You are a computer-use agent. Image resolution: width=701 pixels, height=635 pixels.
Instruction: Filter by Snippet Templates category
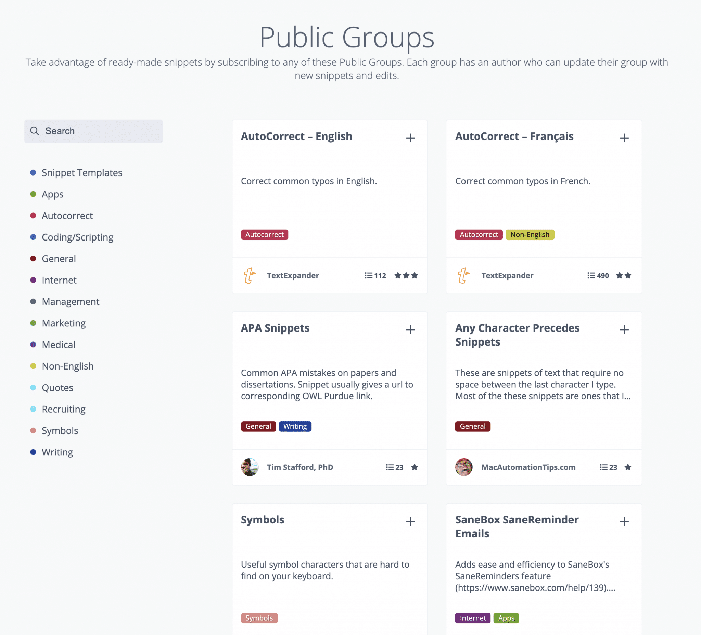[x=82, y=173]
